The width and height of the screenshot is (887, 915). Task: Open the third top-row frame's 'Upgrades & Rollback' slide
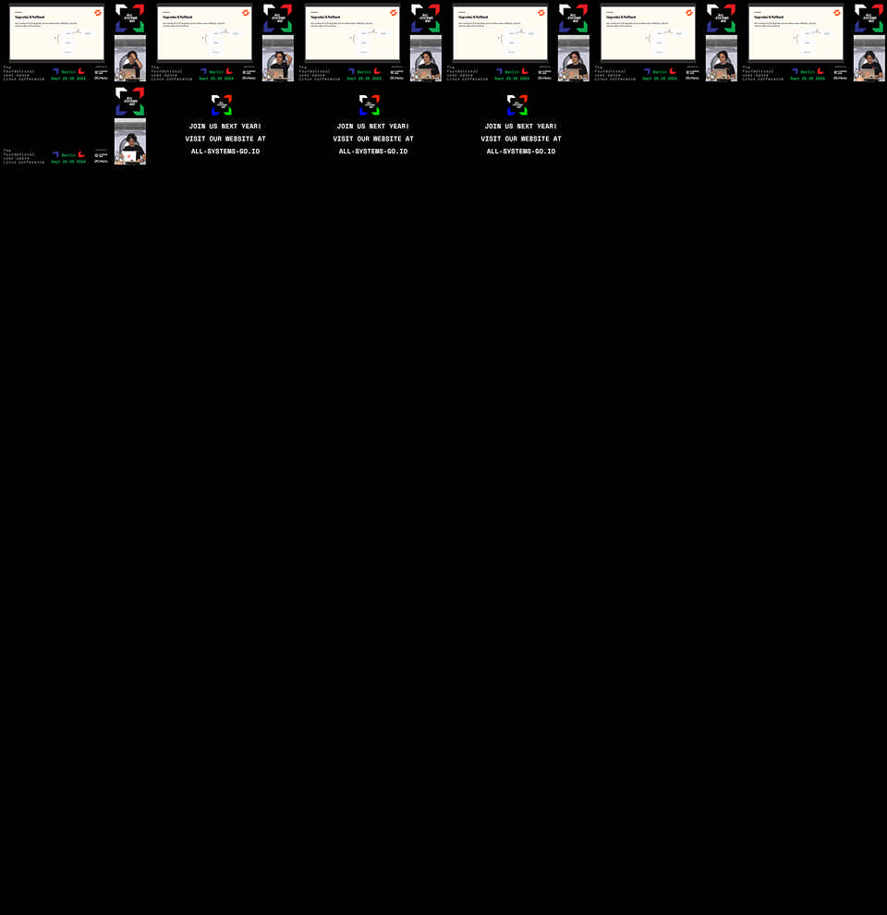[x=352, y=33]
